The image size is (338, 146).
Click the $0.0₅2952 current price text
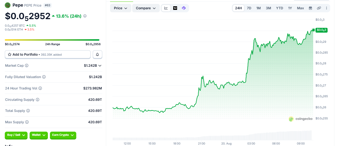(x=28, y=16)
